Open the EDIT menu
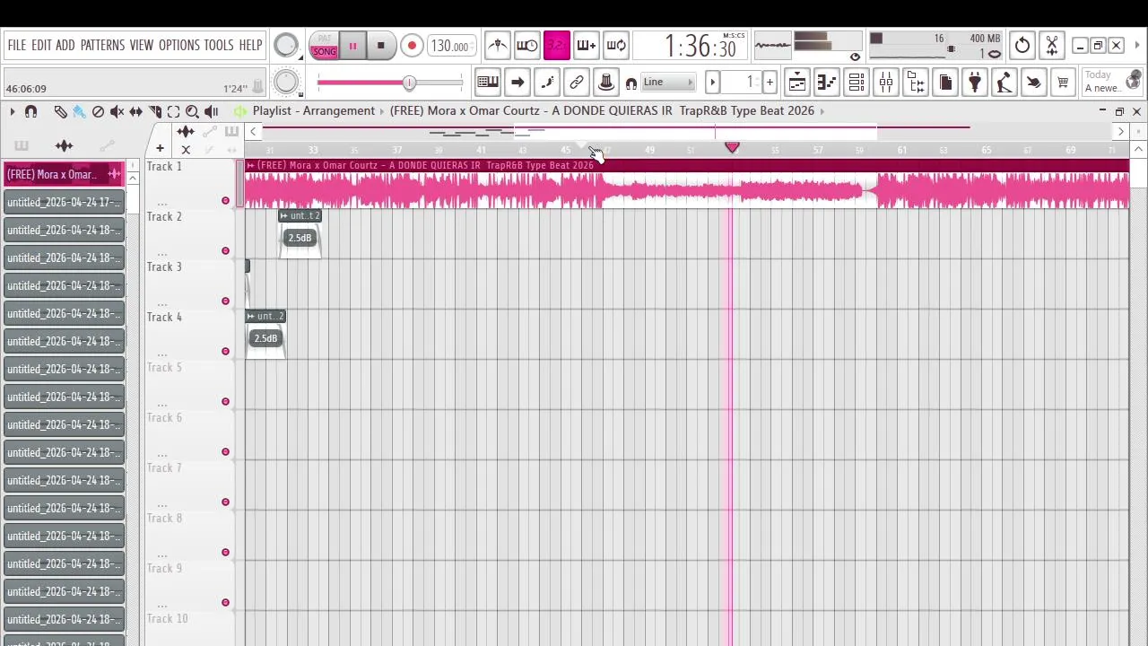1148x646 pixels. (41, 45)
